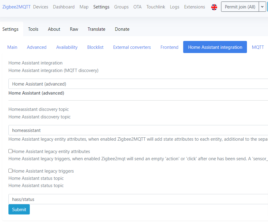The height and width of the screenshot is (222, 268).
Task: Open the Permit join dropdown arrow
Action: (x=262, y=6)
